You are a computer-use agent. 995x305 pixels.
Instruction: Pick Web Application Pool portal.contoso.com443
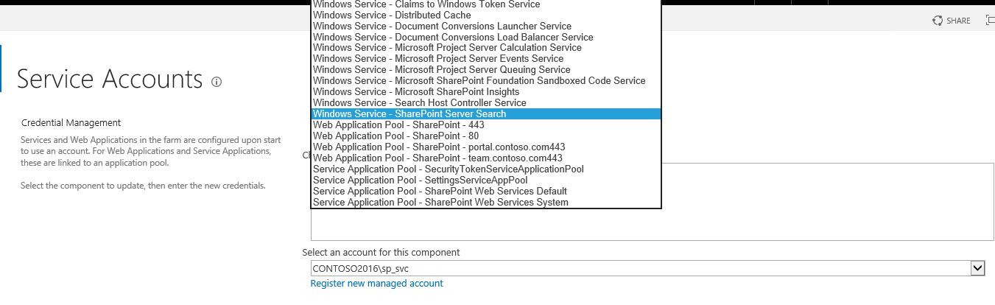[x=485, y=147]
